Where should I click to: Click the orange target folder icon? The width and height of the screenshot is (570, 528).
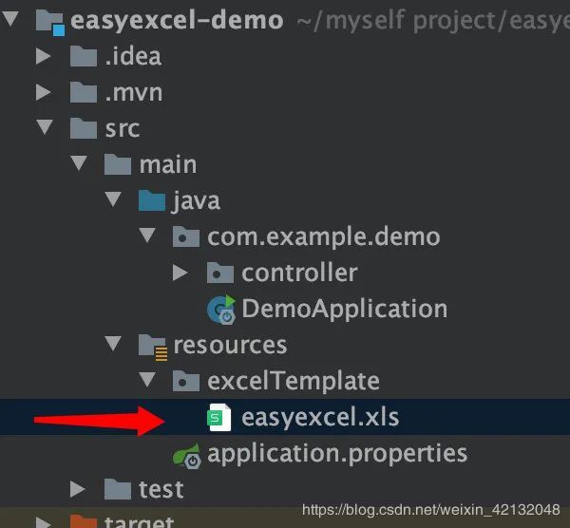[x=84, y=521]
